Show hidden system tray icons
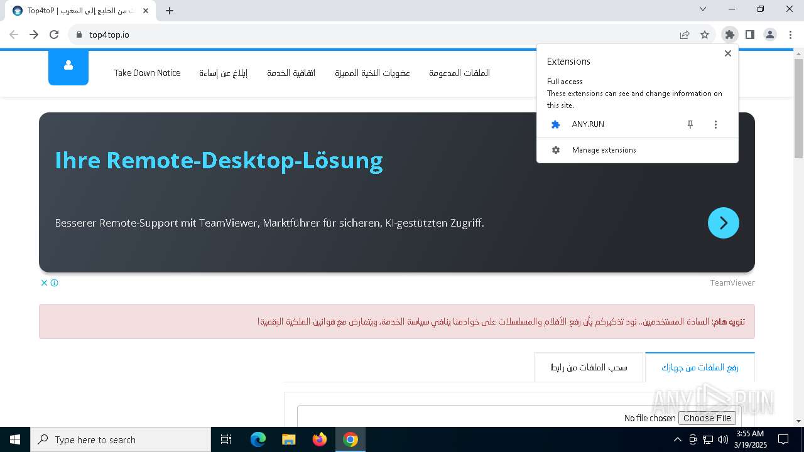This screenshot has width=804, height=452. [x=677, y=439]
